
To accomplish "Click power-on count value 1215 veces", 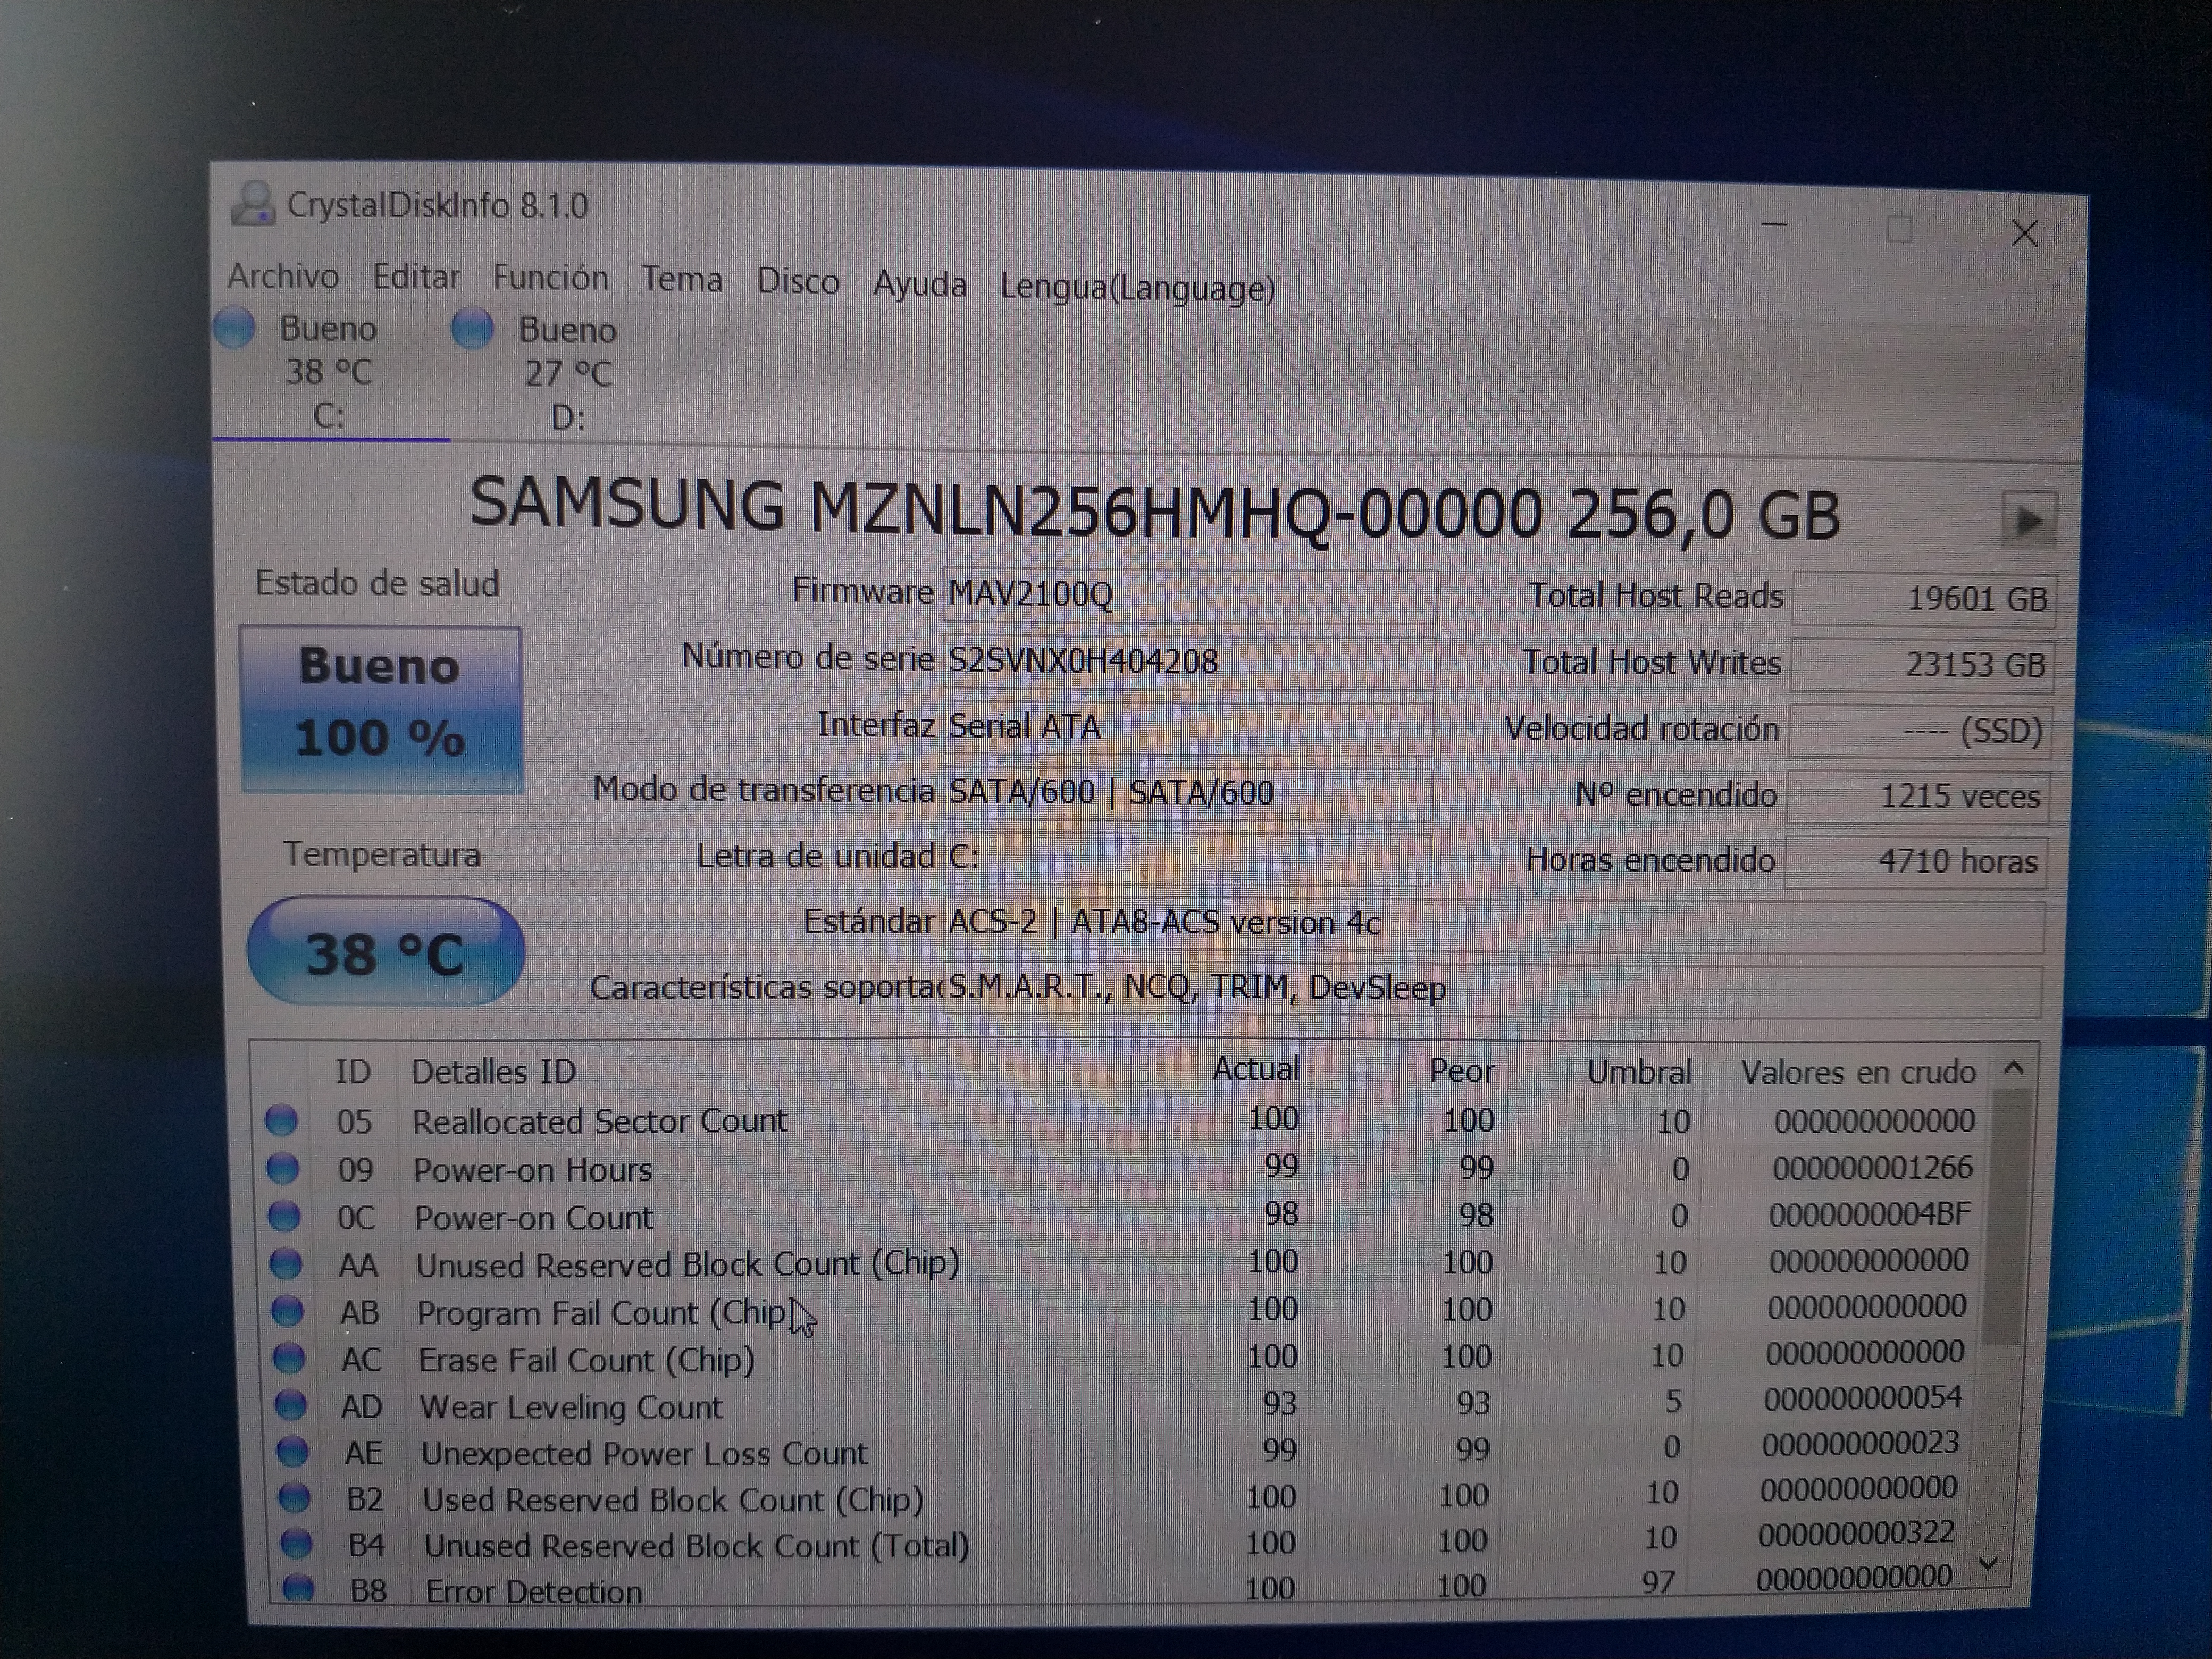I will (1918, 796).
